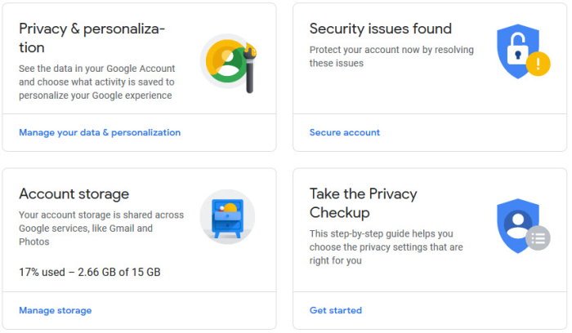Open Manage your data & personalization link
The image size is (572, 333).
coord(100,132)
